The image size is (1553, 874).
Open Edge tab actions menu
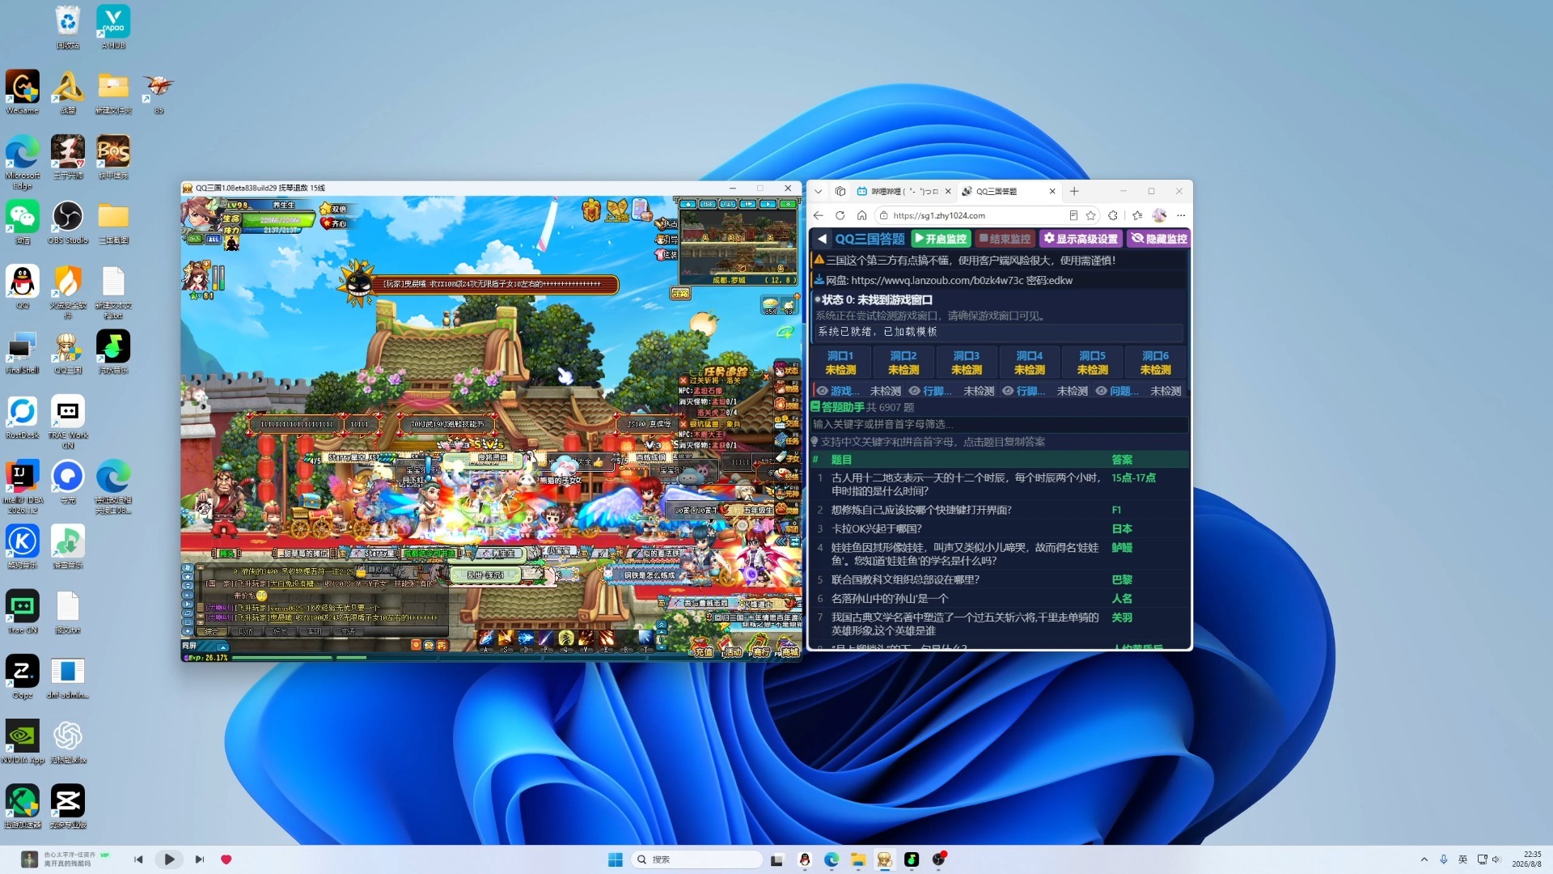click(819, 192)
